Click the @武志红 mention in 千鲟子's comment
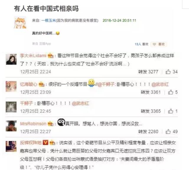189x170 pixels. point(81,103)
